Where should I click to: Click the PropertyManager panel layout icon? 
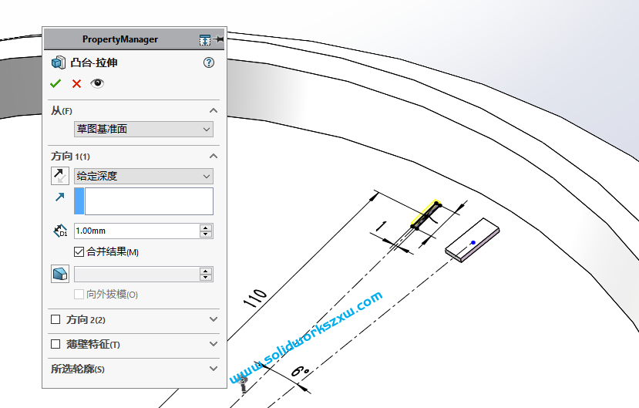(x=205, y=39)
